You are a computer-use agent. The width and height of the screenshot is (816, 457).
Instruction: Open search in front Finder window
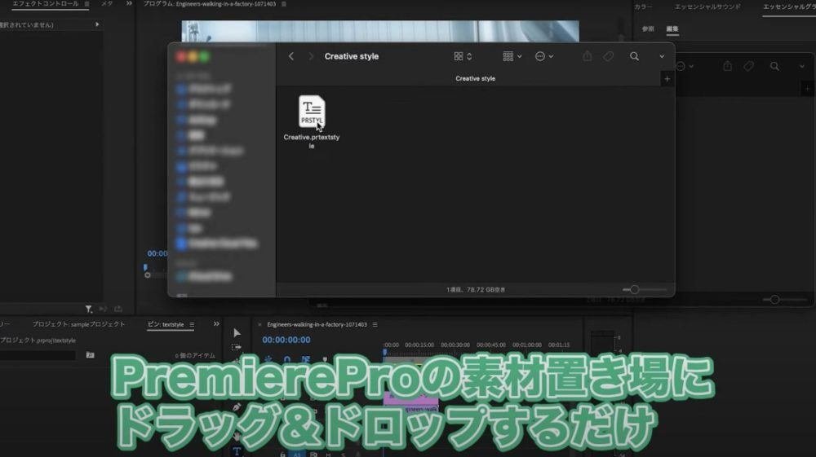click(634, 56)
